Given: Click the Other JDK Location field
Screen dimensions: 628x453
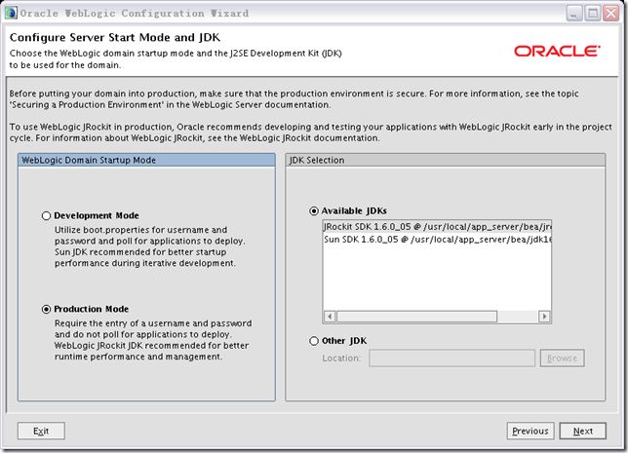Looking at the screenshot, I should (x=451, y=359).
